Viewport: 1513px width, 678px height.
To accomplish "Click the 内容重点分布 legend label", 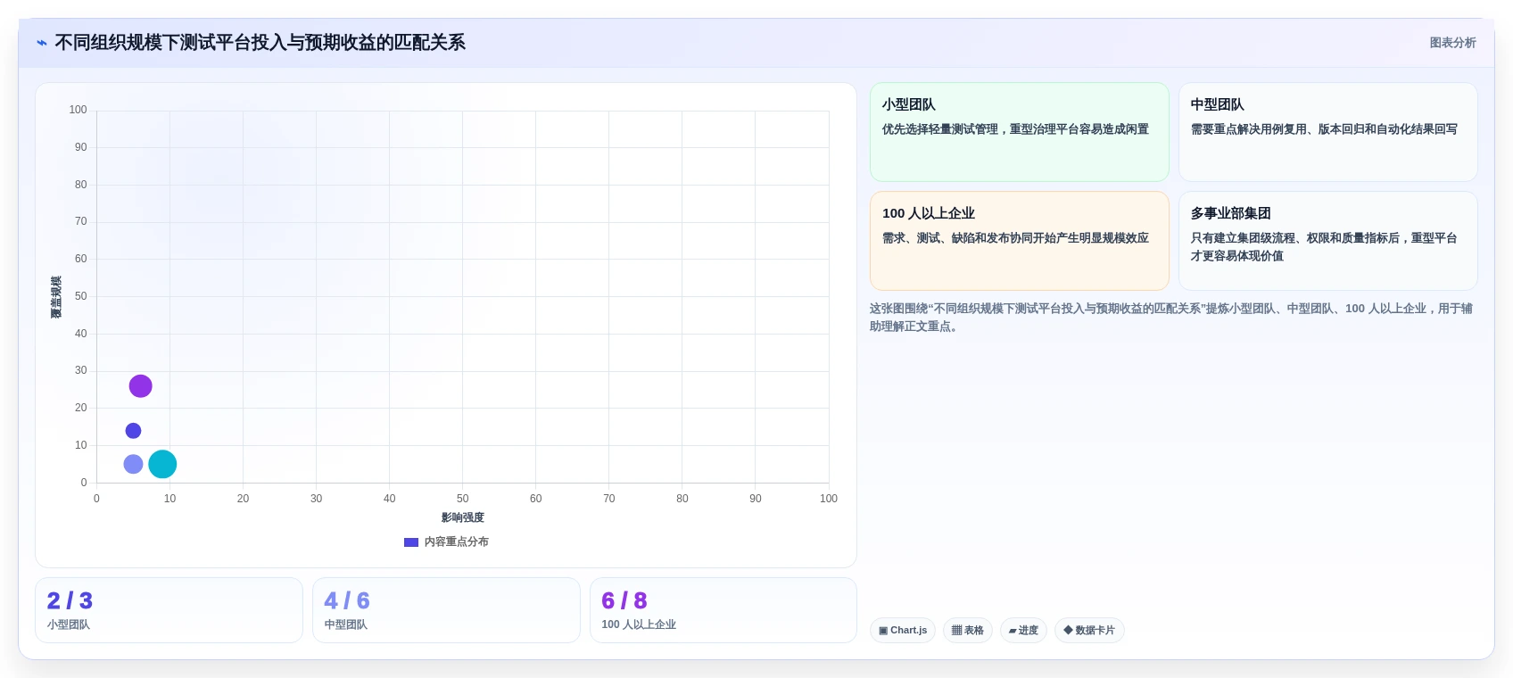I will tap(456, 542).
